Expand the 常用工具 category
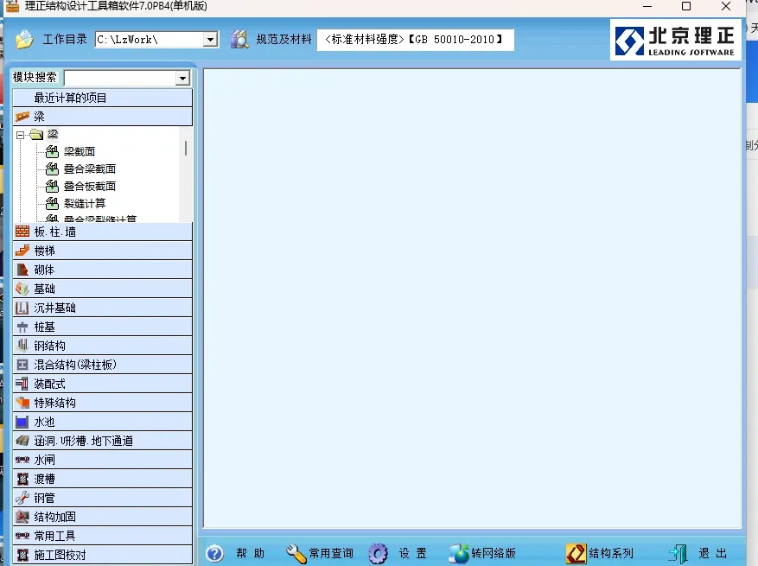Viewport: 758px width, 566px height. 103,536
